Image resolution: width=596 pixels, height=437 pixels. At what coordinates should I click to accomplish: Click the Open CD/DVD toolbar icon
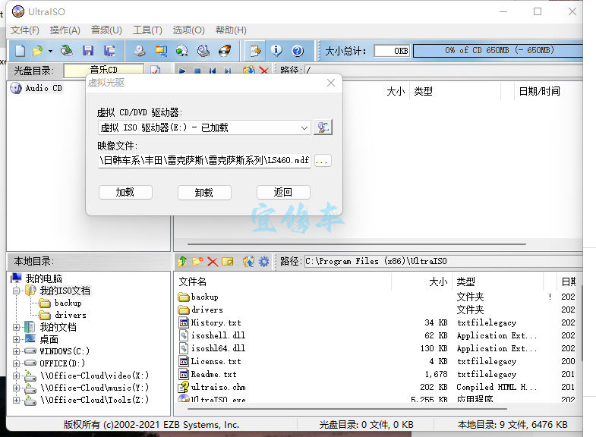pyautogui.click(x=67, y=51)
